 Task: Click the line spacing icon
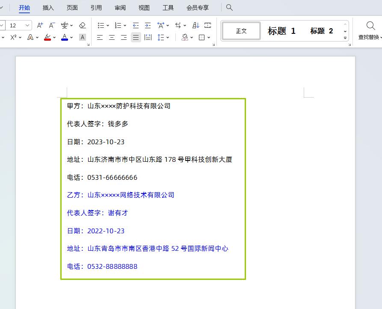[x=161, y=37]
